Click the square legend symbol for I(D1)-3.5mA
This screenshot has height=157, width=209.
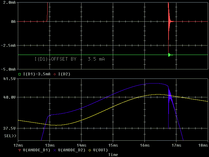(x=19, y=74)
